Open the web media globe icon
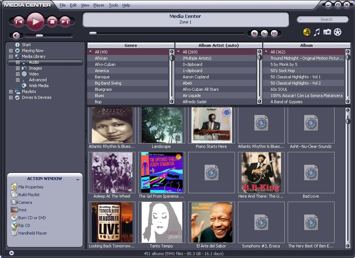 (x=307, y=32)
